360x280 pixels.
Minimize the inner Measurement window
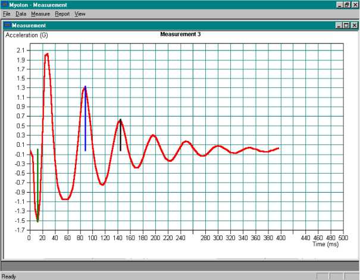337,26
